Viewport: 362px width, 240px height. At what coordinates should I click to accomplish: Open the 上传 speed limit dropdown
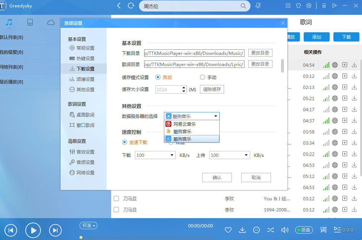(229, 155)
